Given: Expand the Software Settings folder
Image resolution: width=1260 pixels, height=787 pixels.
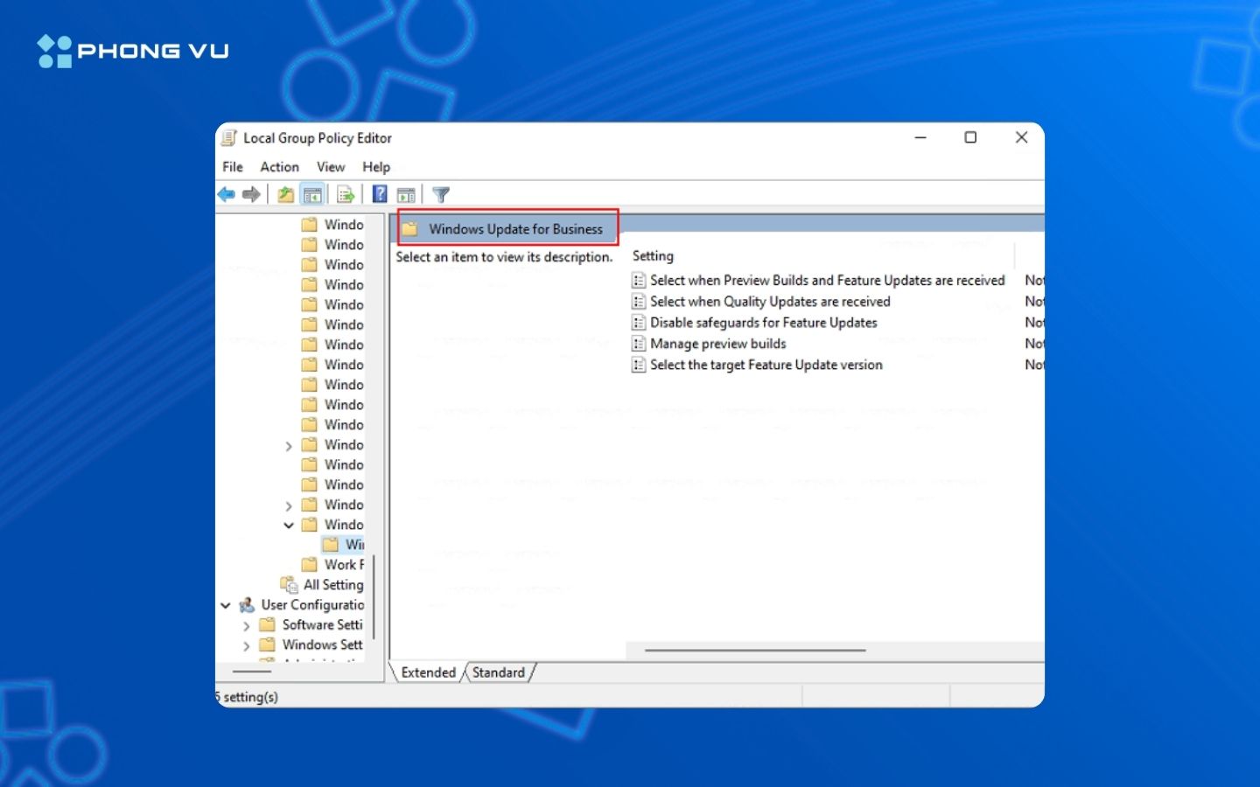Looking at the screenshot, I should (246, 626).
